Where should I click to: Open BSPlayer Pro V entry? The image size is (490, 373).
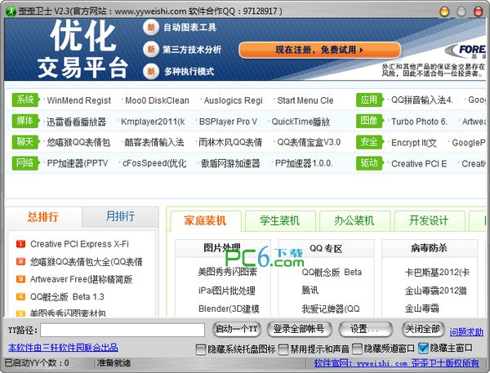point(228,122)
